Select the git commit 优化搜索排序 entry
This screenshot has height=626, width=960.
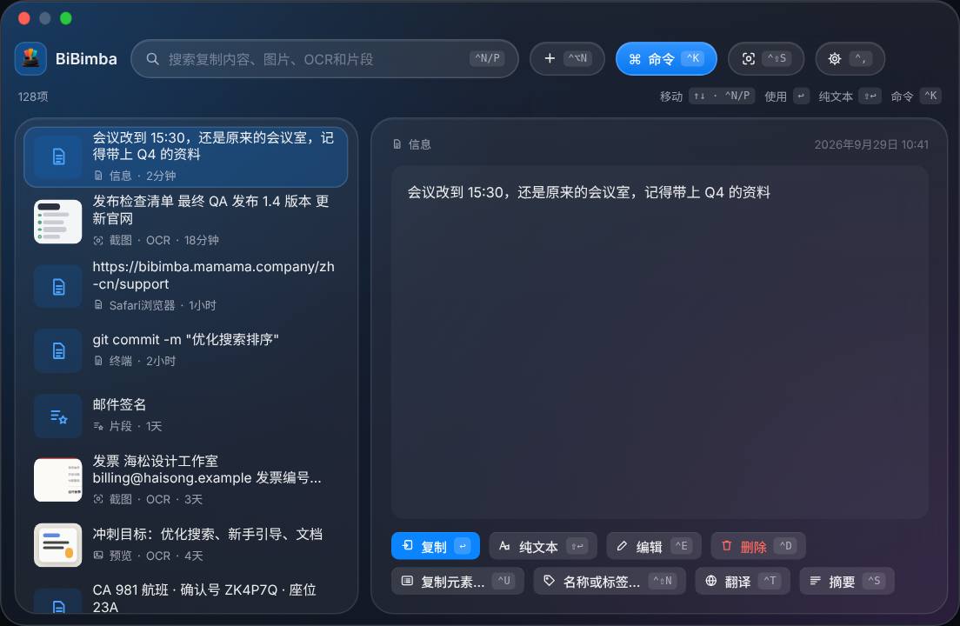[x=185, y=350]
